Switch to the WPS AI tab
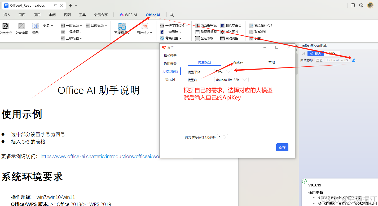 click(128, 15)
